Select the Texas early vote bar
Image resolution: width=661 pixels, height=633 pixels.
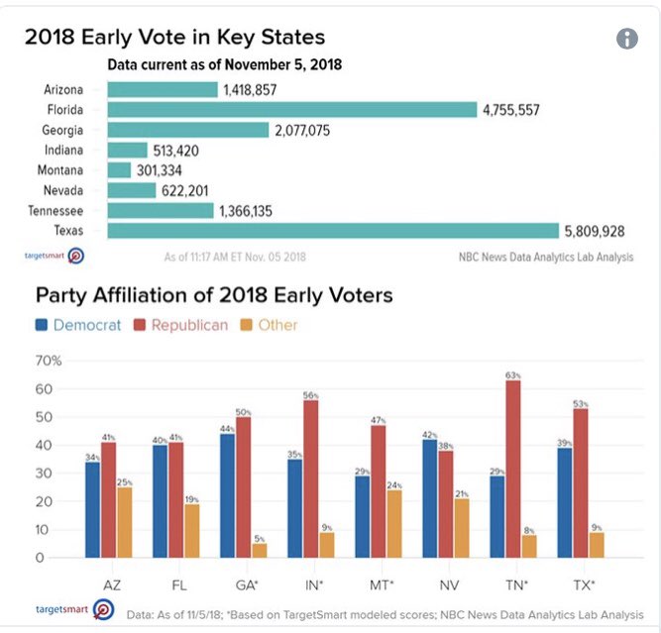click(x=333, y=231)
